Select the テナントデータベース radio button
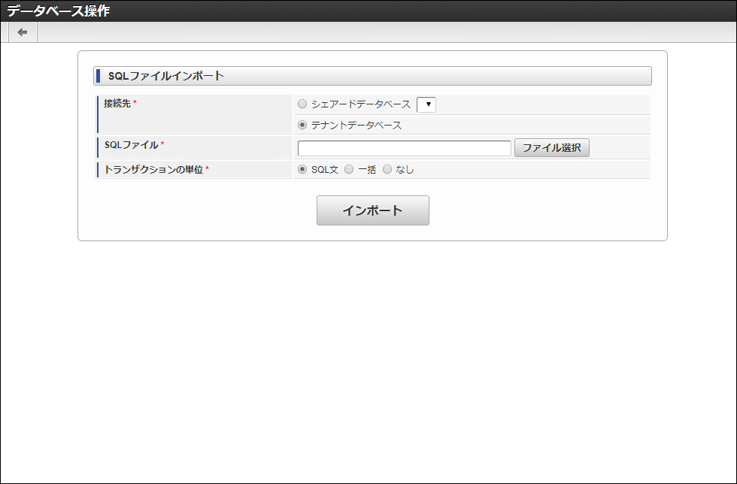The width and height of the screenshot is (737, 484). click(x=302, y=125)
